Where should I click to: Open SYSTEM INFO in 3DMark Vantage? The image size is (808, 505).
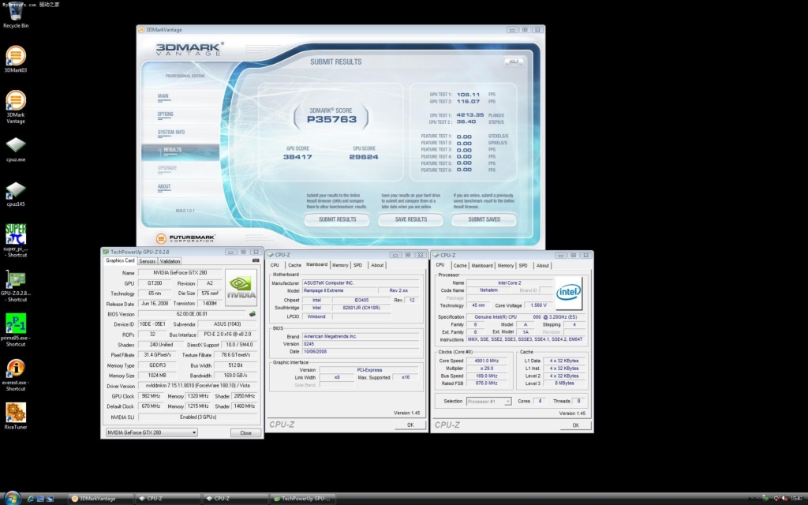coord(171,132)
